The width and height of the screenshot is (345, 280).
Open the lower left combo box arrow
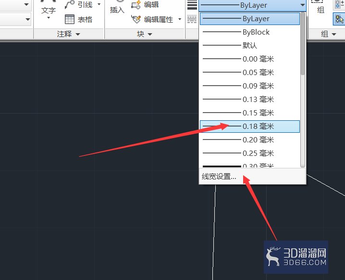pos(27,19)
